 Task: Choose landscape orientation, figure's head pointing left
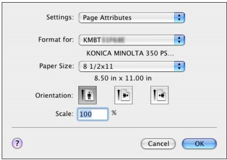pos(159,95)
